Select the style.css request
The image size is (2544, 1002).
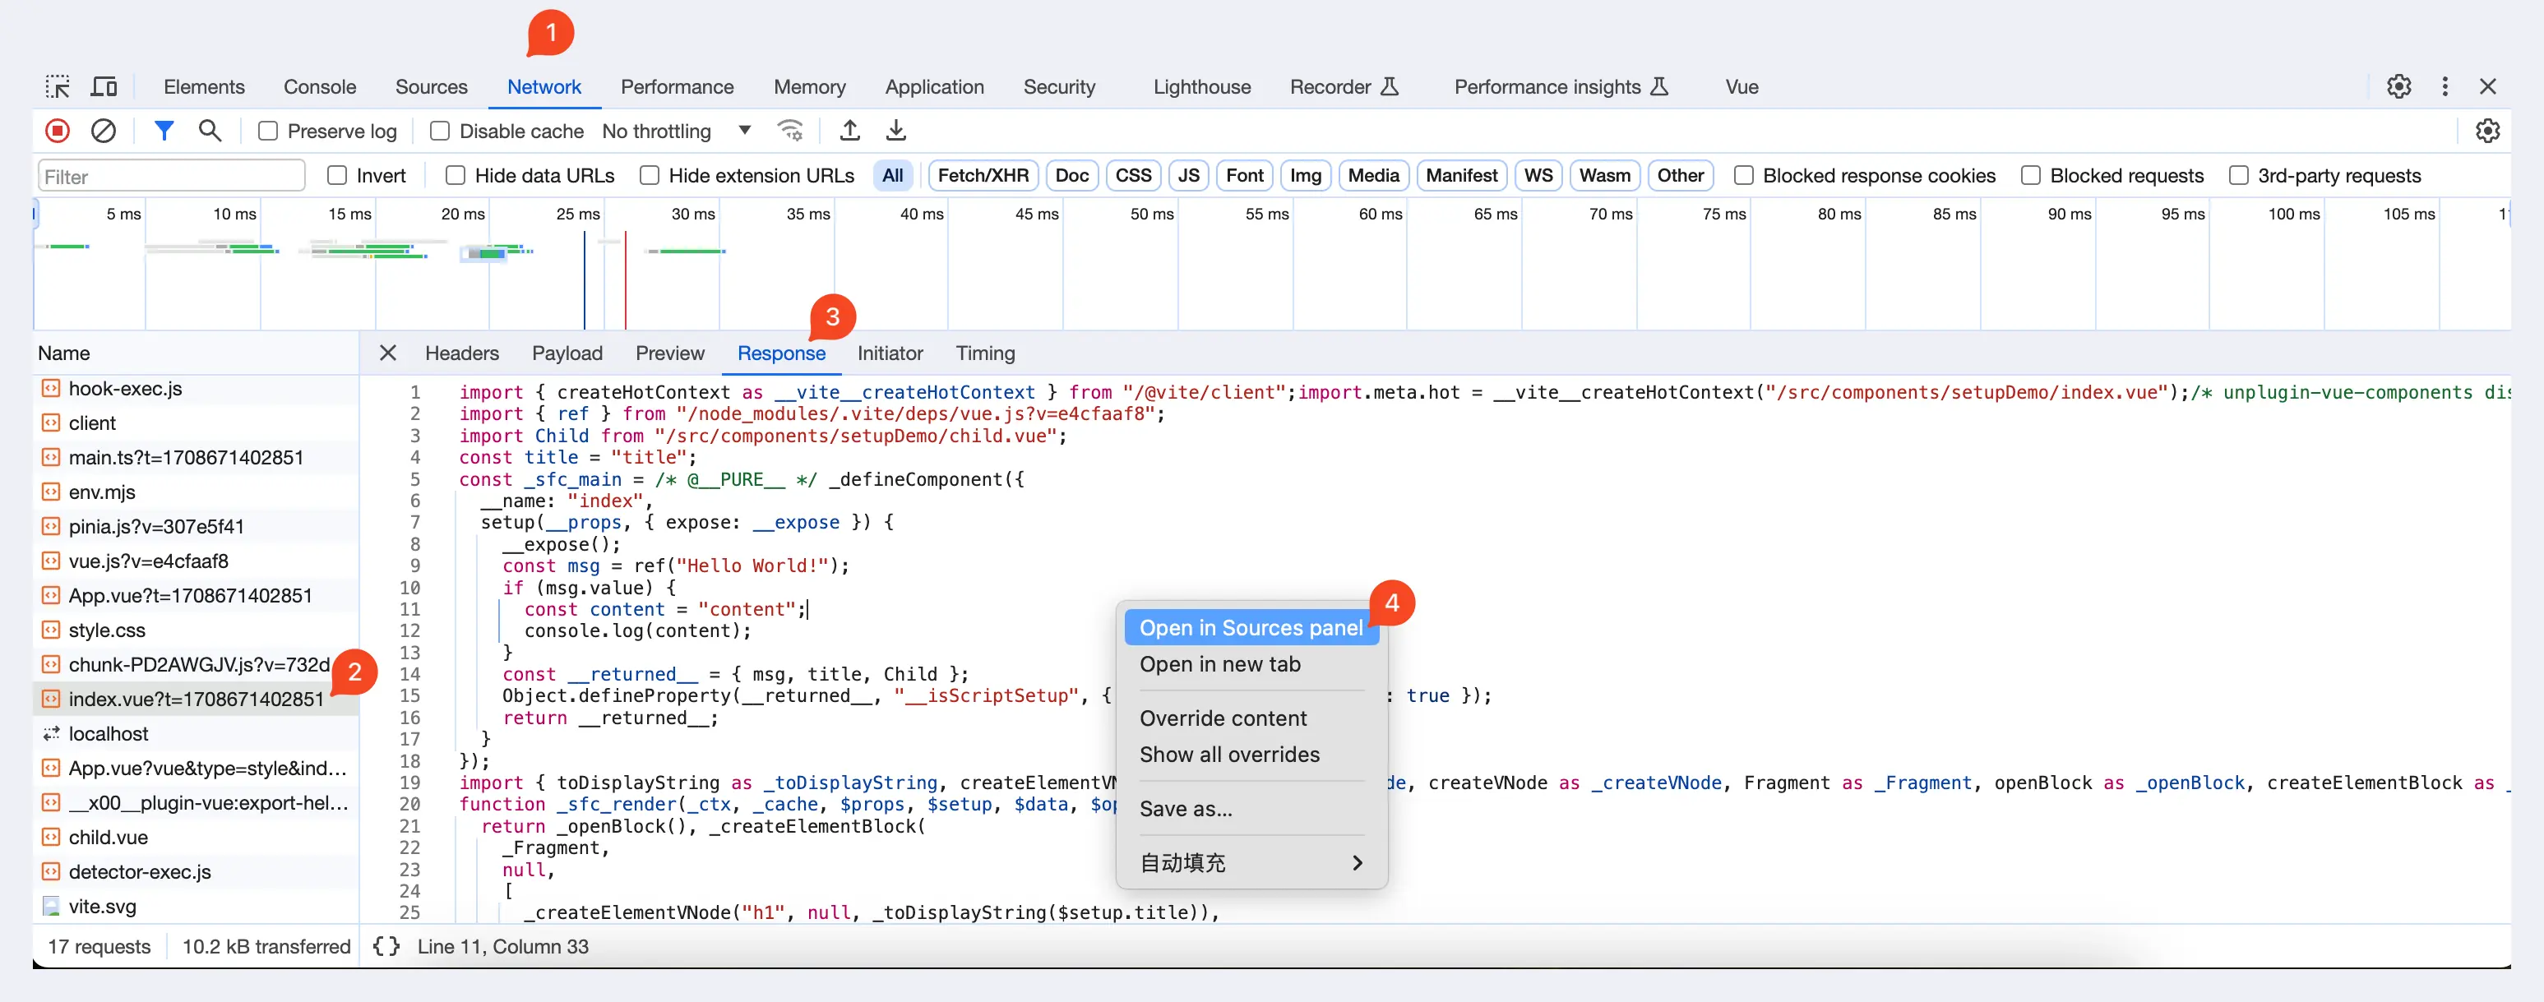pyautogui.click(x=107, y=630)
